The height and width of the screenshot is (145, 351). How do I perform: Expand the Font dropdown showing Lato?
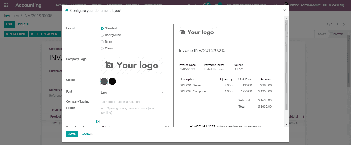pyautogui.click(x=132, y=92)
